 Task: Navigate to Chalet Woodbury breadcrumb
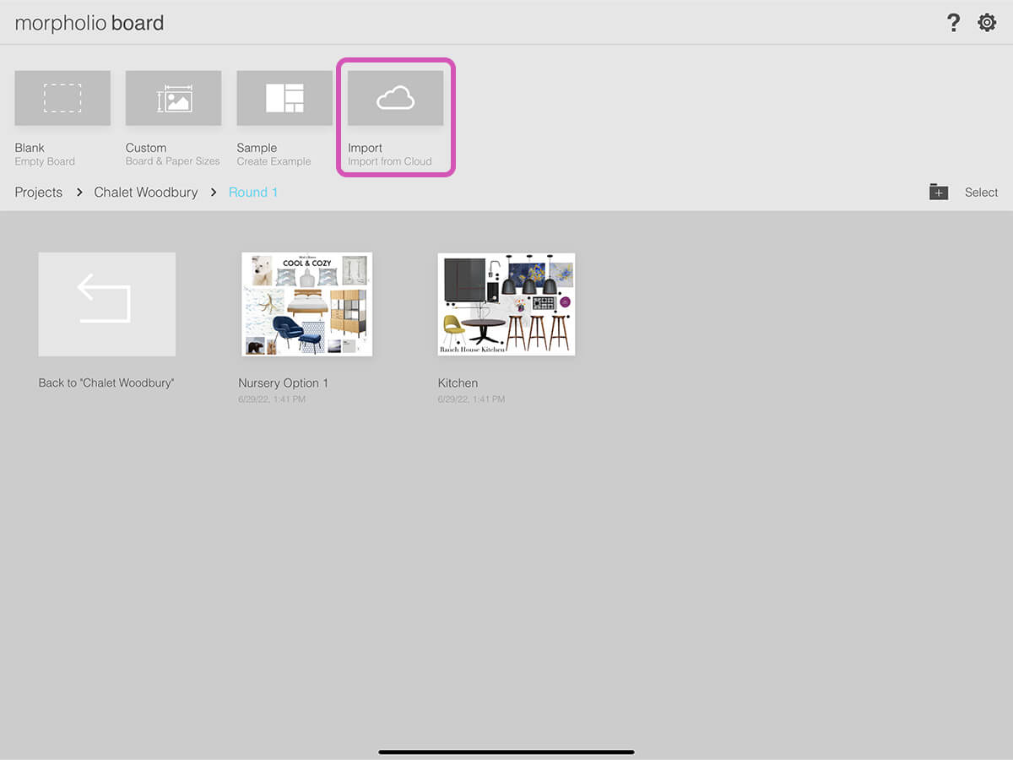pos(146,193)
